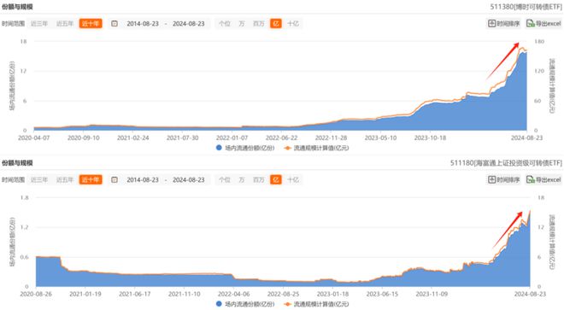564x310 pixels.
Task: Switch top chart unit to 十亿
Action: (293, 24)
